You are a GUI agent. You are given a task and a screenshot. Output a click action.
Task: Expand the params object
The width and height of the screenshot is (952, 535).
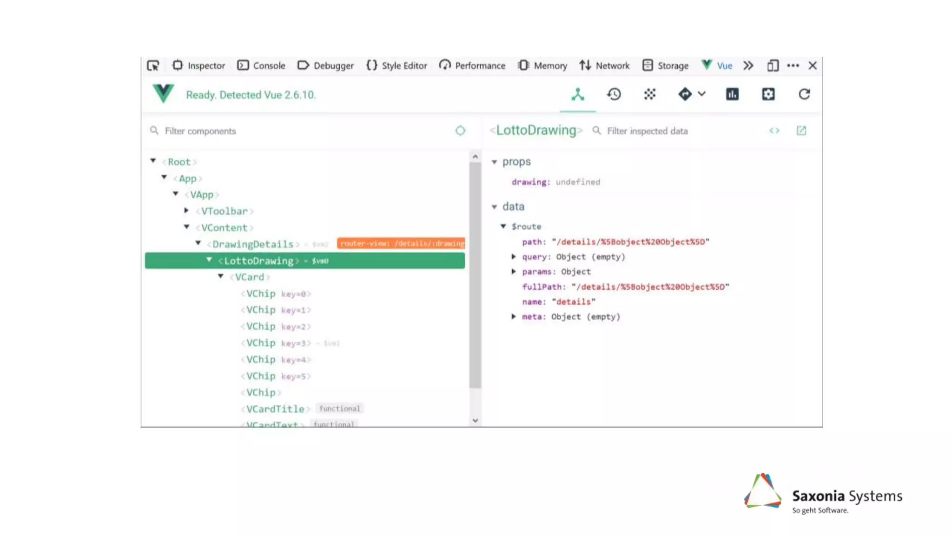pyautogui.click(x=514, y=271)
